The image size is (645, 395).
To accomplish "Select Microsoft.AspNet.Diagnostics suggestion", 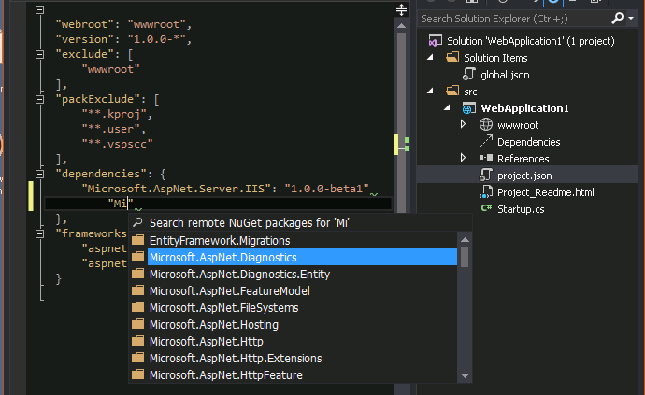I will tap(302, 258).
